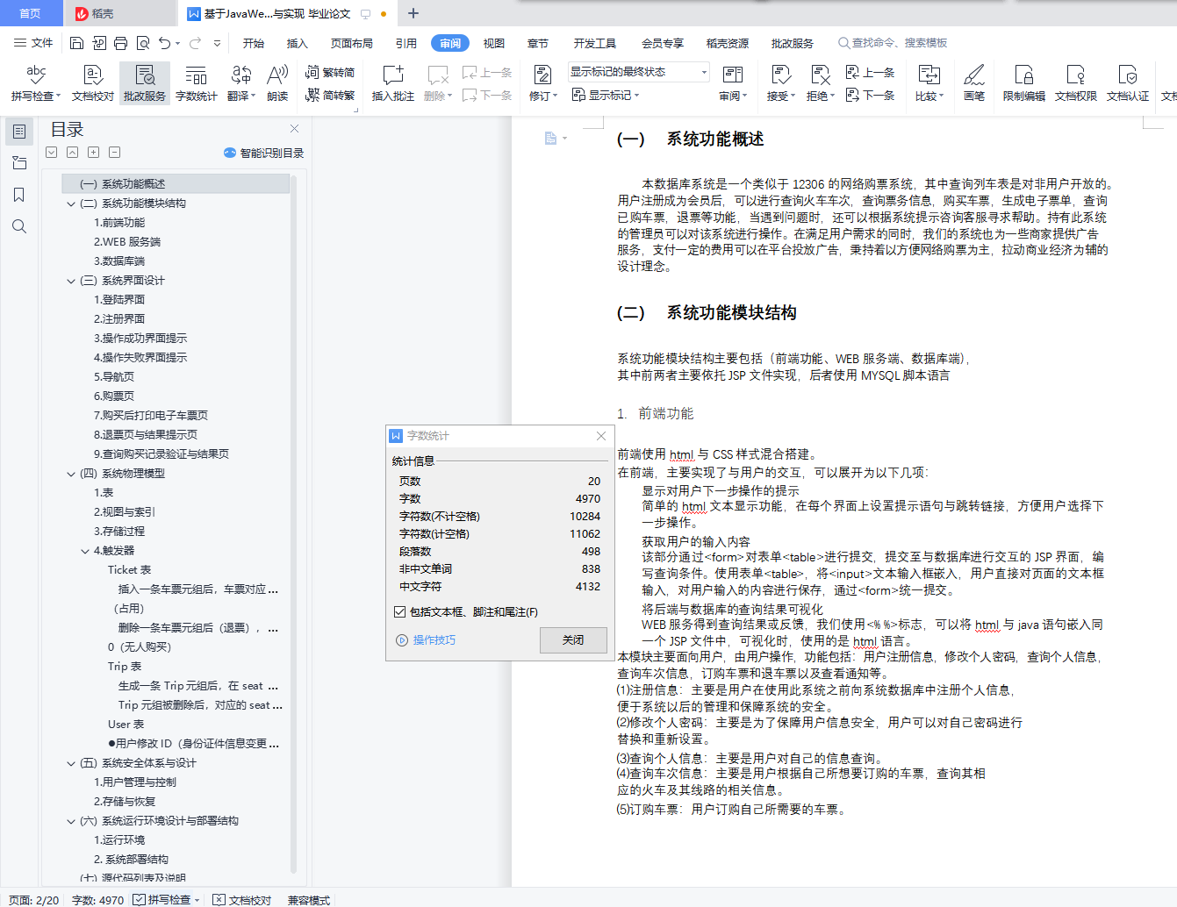This screenshot has width=1177, height=907.
Task: Collapse the (四) 系统物理模型 tree node
Action: [71, 474]
